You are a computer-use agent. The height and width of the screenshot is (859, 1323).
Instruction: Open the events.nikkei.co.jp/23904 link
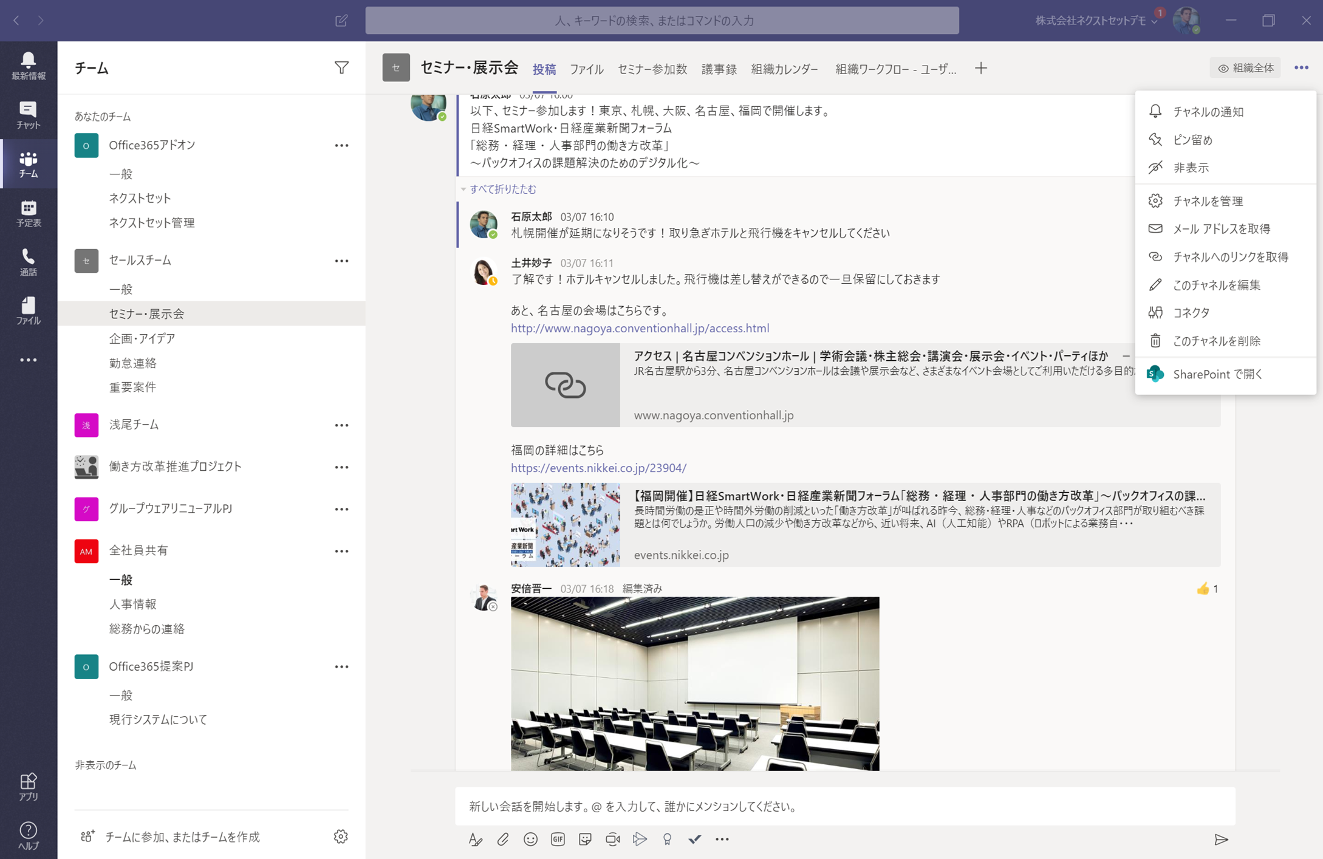click(x=598, y=468)
